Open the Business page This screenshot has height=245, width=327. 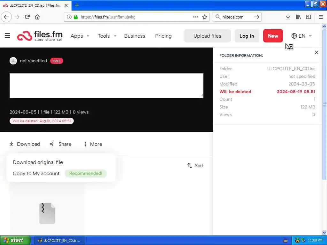pyautogui.click(x=134, y=36)
